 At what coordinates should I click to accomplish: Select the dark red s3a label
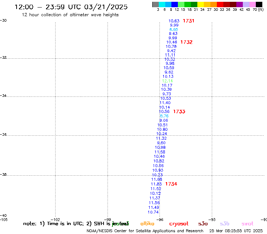pyautogui.click(x=203, y=224)
